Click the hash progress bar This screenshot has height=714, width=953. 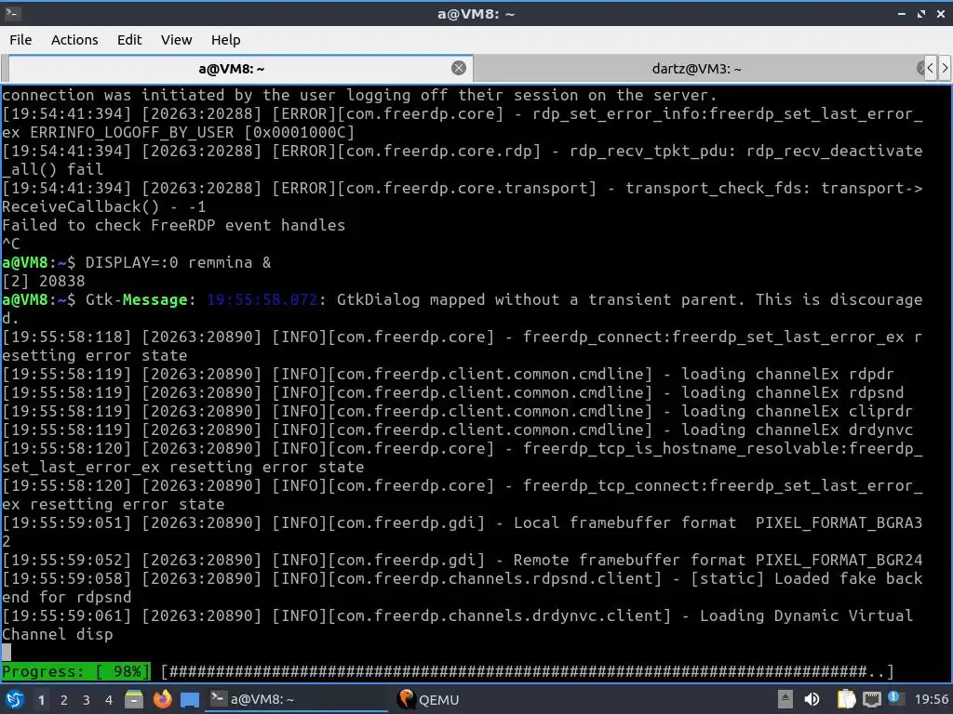click(528, 671)
